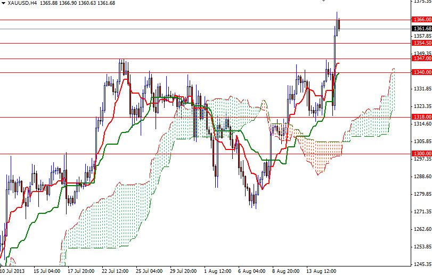Click the 29 Jul 20:00 time axis label
The height and width of the screenshot is (275, 432).
(x=184, y=271)
